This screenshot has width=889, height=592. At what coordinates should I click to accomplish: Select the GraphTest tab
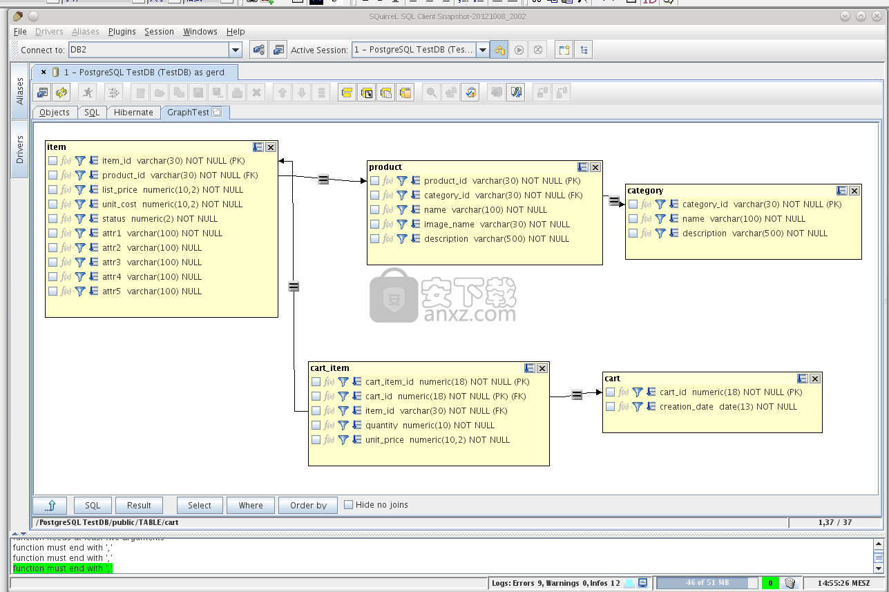point(195,112)
